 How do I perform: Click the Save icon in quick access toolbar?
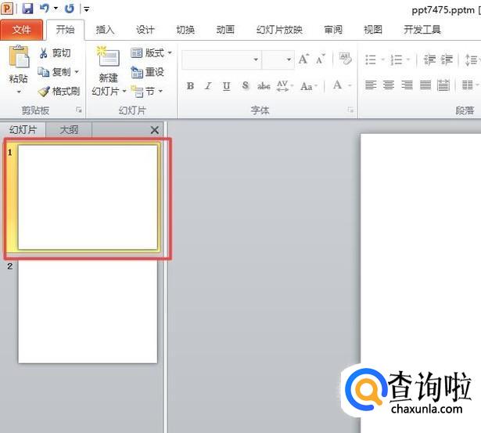click(x=28, y=9)
